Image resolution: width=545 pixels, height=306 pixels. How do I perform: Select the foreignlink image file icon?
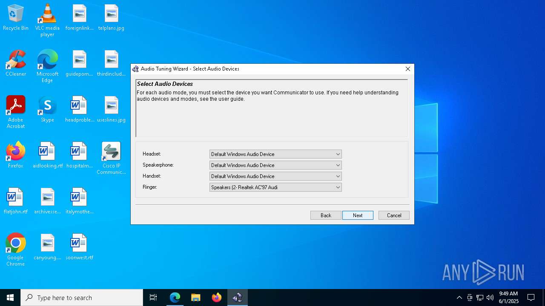[x=79, y=18]
